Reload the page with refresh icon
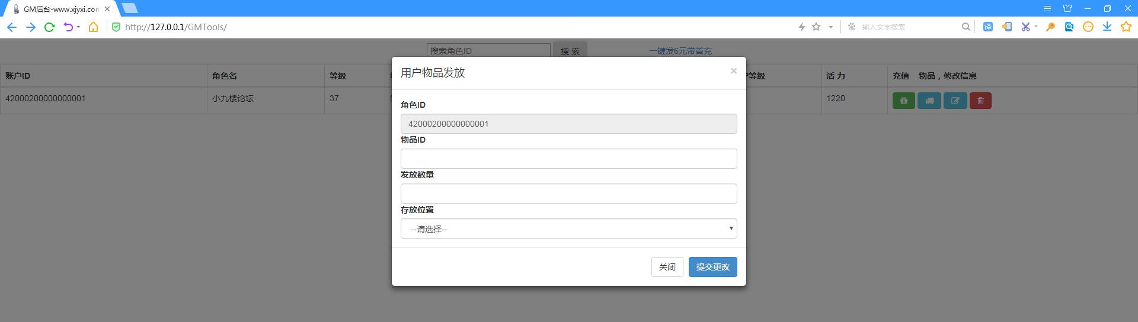Image resolution: width=1138 pixels, height=322 pixels. tap(50, 27)
